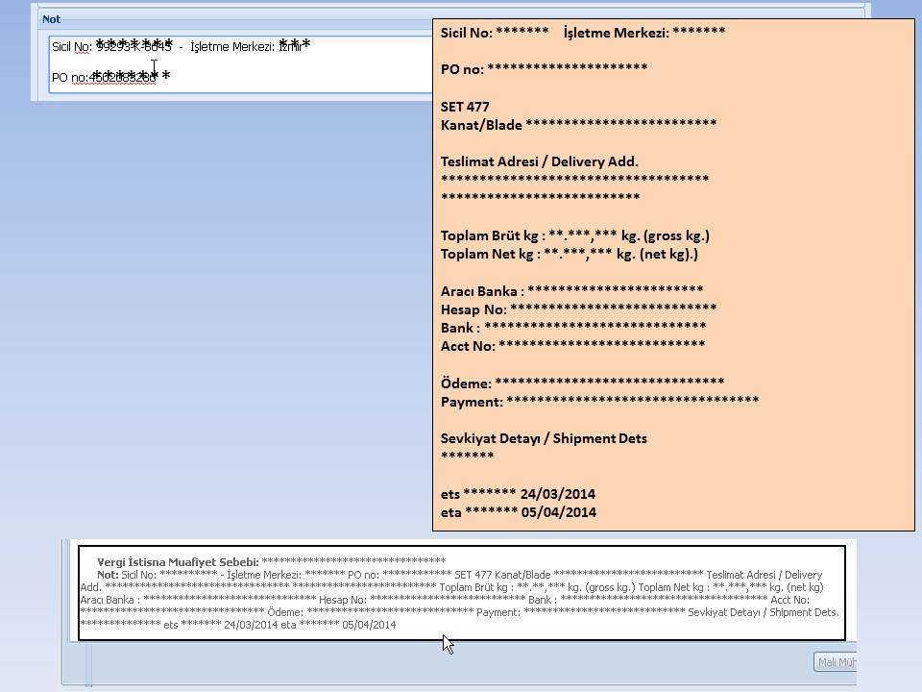This screenshot has height=692, width=922.
Task: Click the Toplam Net kg line in orange note
Action: pos(569,254)
